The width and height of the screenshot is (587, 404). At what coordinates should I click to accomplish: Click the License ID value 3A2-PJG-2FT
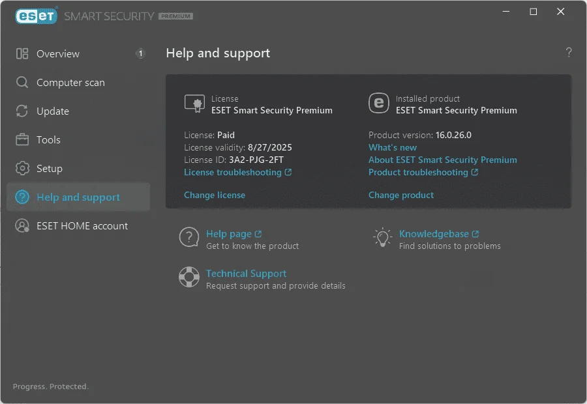pyautogui.click(x=256, y=160)
